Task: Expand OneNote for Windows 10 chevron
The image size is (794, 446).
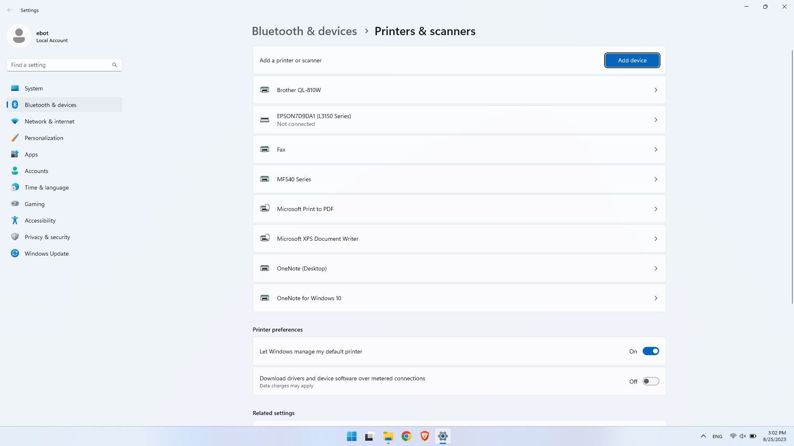Action: (656, 298)
